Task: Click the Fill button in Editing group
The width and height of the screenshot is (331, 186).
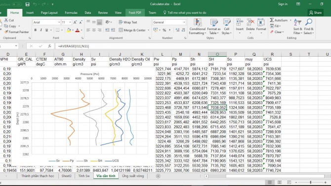Action: point(275,26)
